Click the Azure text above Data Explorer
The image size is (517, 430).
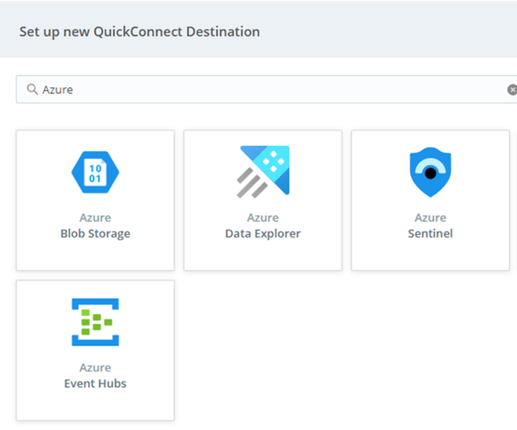(262, 218)
